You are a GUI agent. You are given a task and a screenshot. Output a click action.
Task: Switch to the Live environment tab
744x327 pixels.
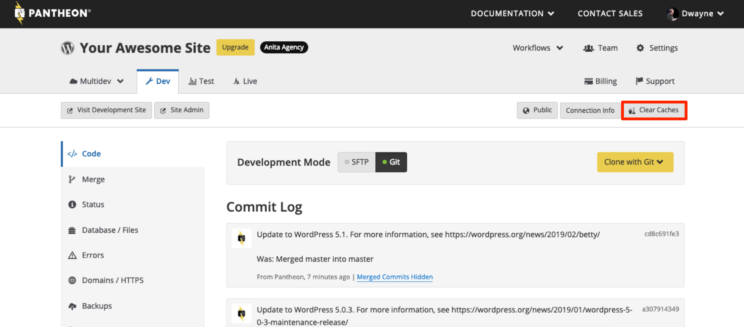point(245,81)
